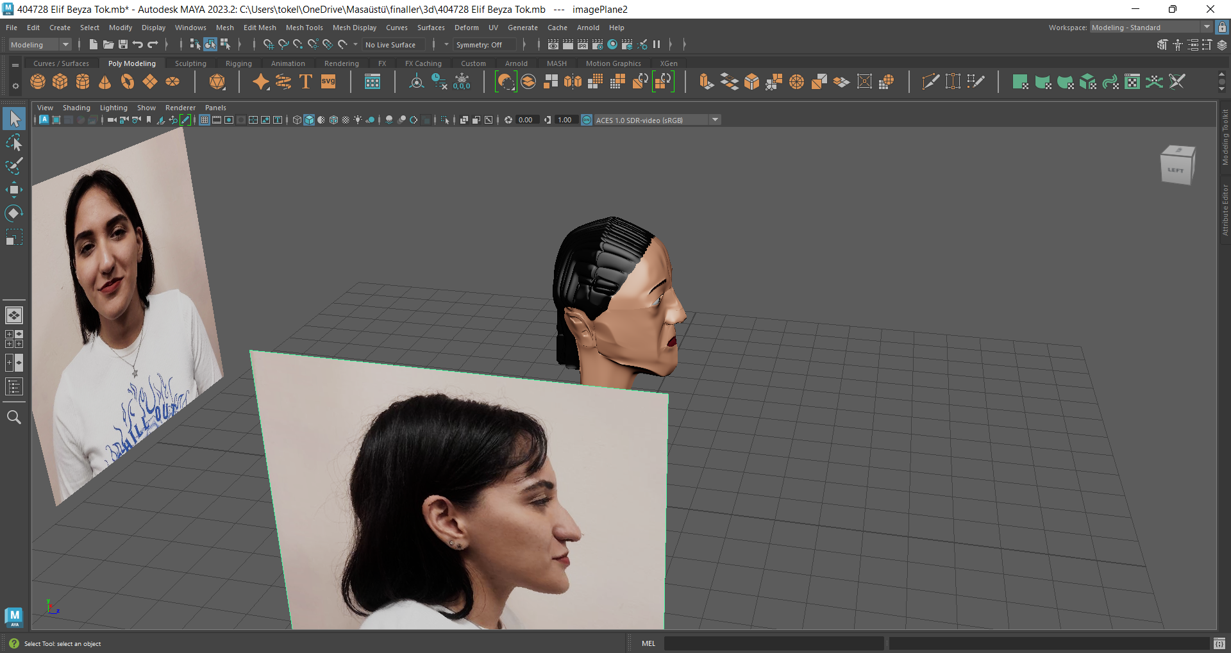Enable snap to grid in the status line
Screen dimensions: 1231x653
click(268, 44)
